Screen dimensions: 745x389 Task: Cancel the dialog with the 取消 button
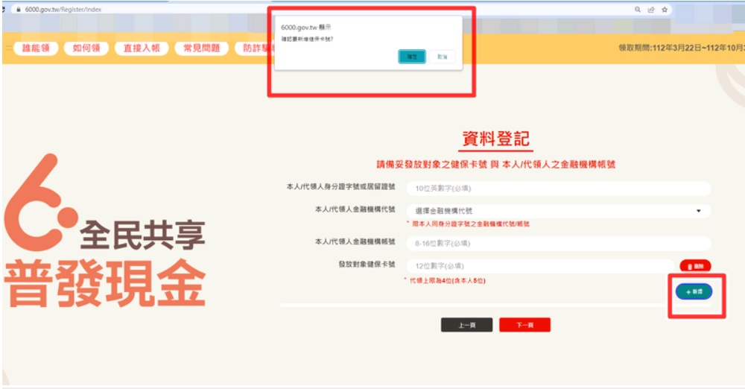pos(443,57)
